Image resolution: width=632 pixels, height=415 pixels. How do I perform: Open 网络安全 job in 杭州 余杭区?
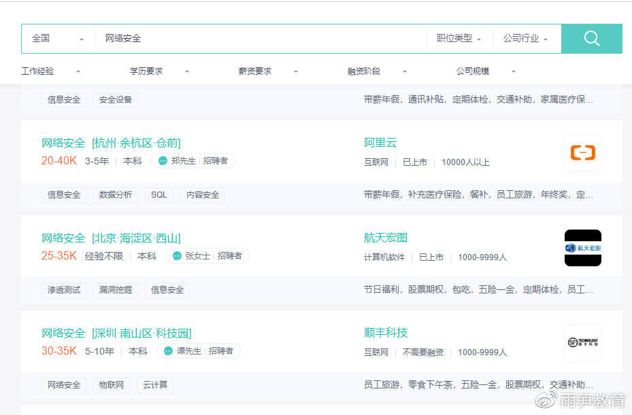click(x=111, y=143)
